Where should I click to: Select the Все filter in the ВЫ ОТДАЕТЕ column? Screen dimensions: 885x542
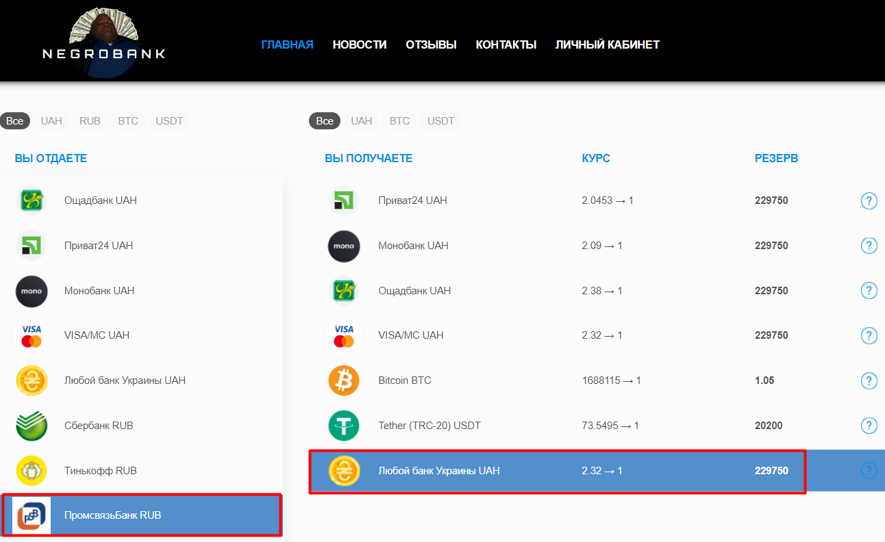(15, 121)
